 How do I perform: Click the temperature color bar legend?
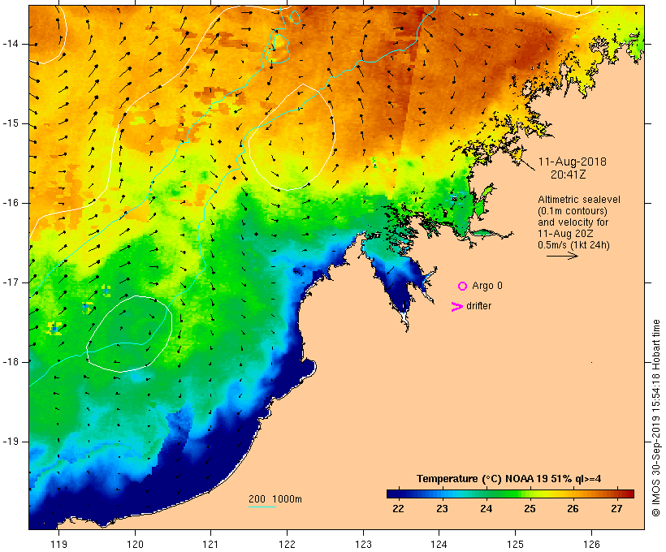(510, 494)
